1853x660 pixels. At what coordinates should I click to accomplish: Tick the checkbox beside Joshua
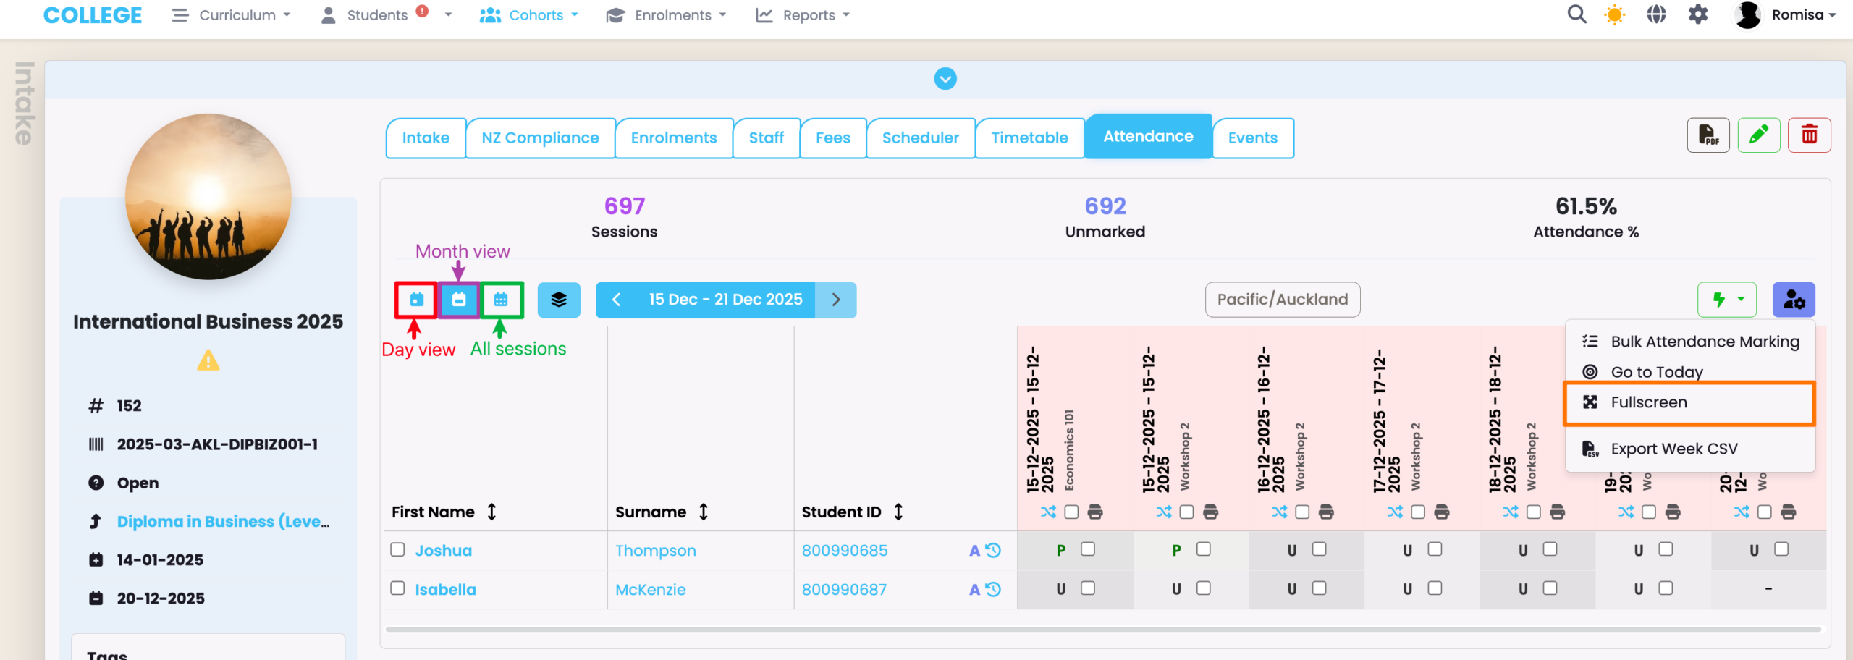pyautogui.click(x=397, y=550)
